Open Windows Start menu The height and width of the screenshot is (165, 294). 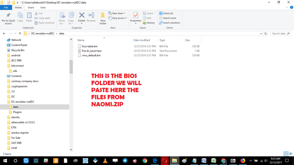(5, 161)
